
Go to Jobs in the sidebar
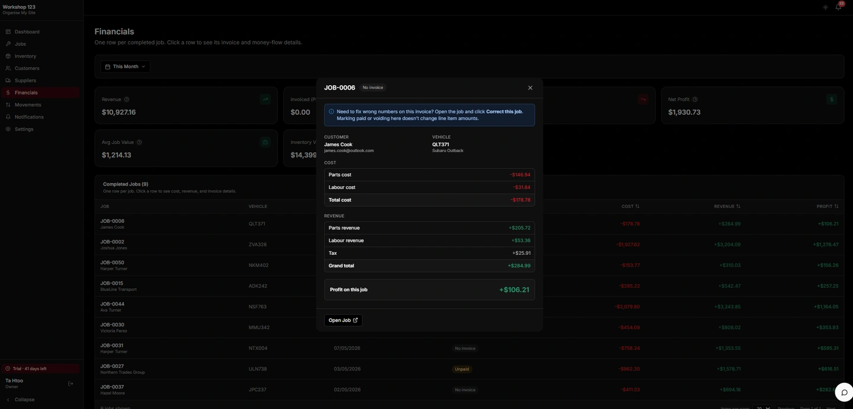(40, 44)
